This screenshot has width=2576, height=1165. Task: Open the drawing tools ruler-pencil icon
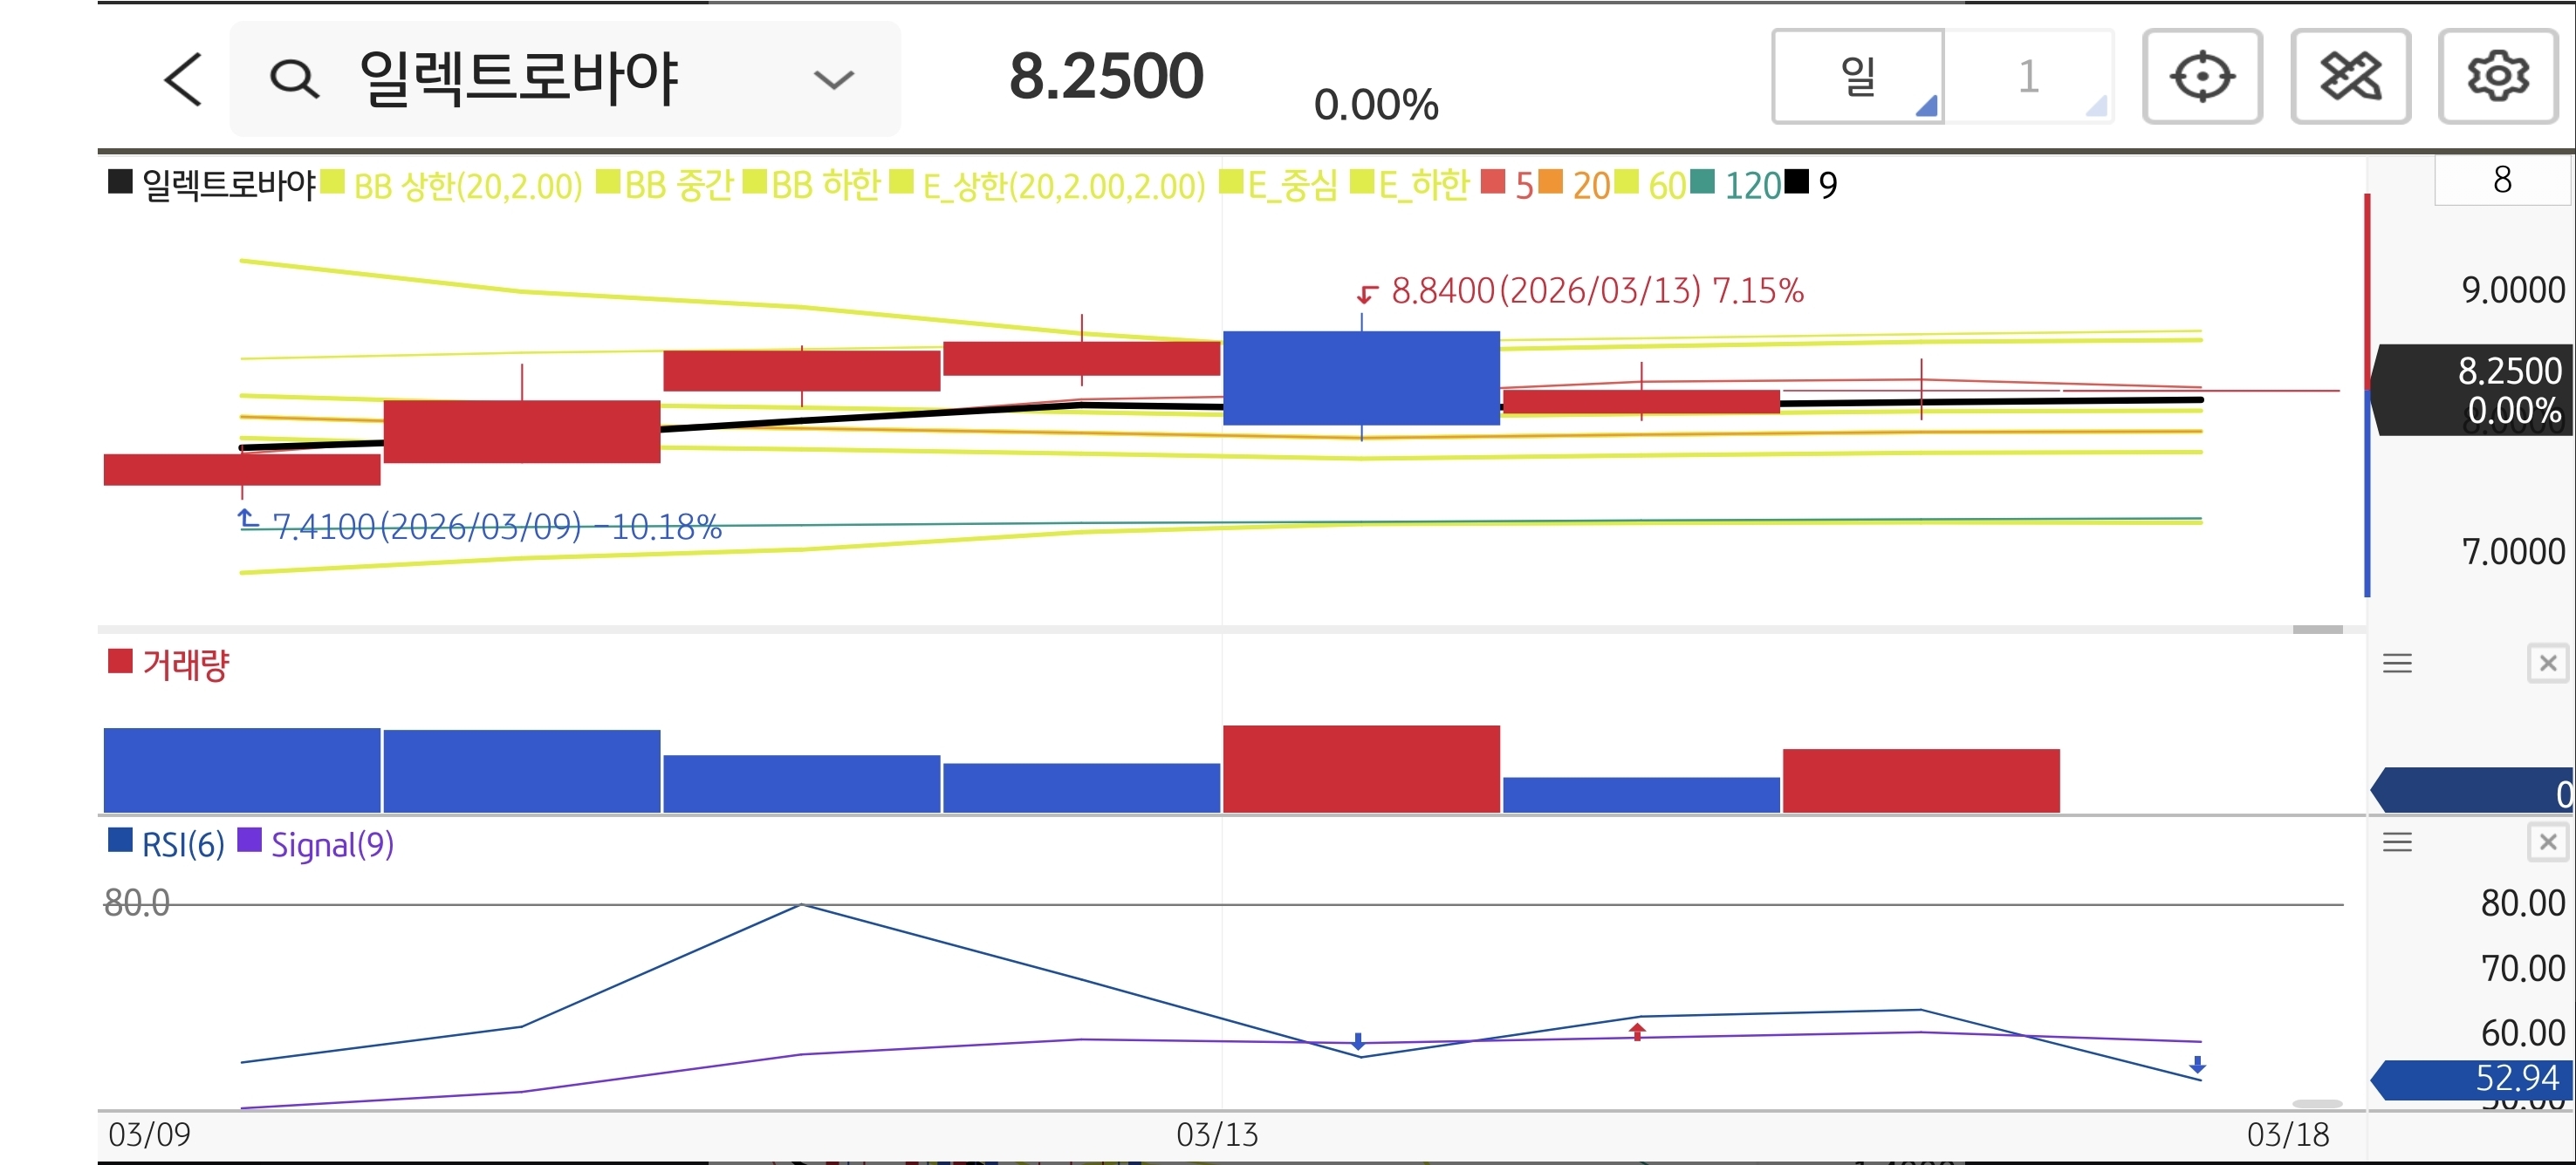click(x=2349, y=77)
